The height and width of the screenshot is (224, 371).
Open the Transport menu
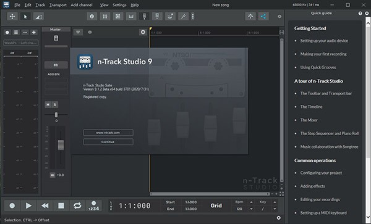coord(58,5)
